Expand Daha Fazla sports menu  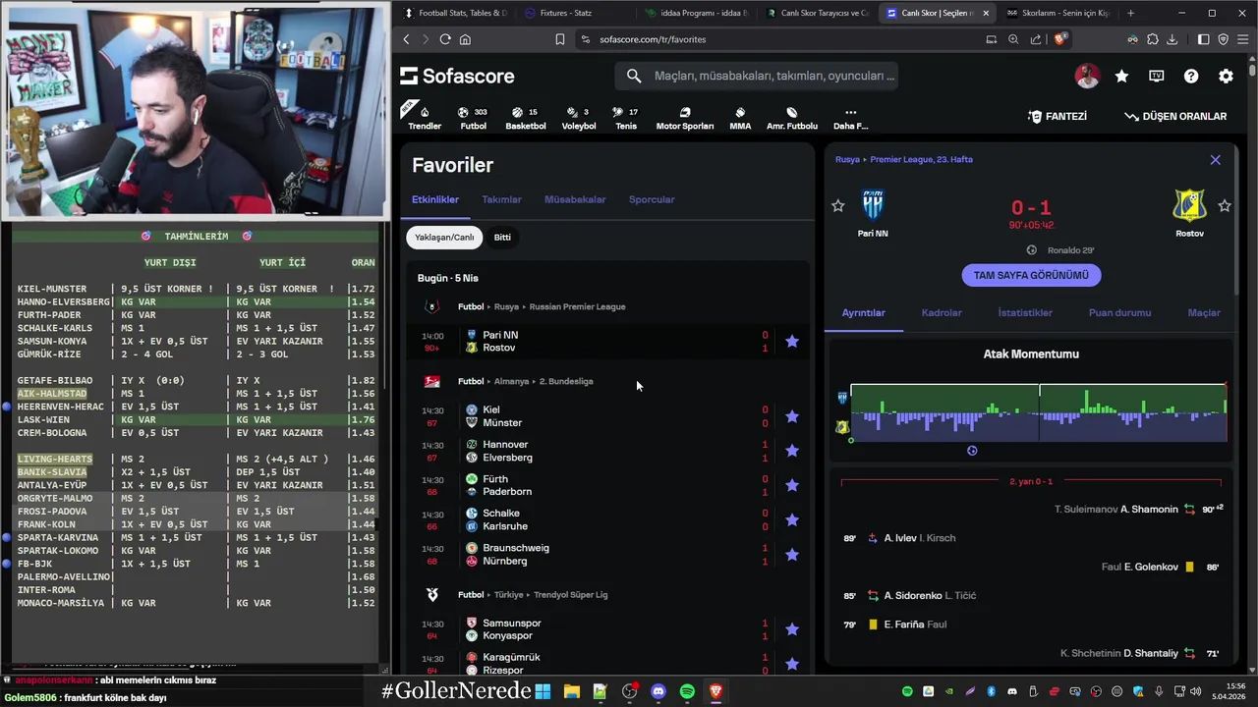(850, 117)
